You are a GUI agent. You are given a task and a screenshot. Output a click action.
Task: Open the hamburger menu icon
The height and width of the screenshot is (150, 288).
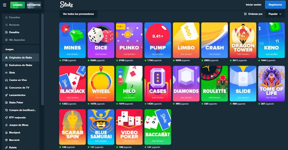(5, 5)
